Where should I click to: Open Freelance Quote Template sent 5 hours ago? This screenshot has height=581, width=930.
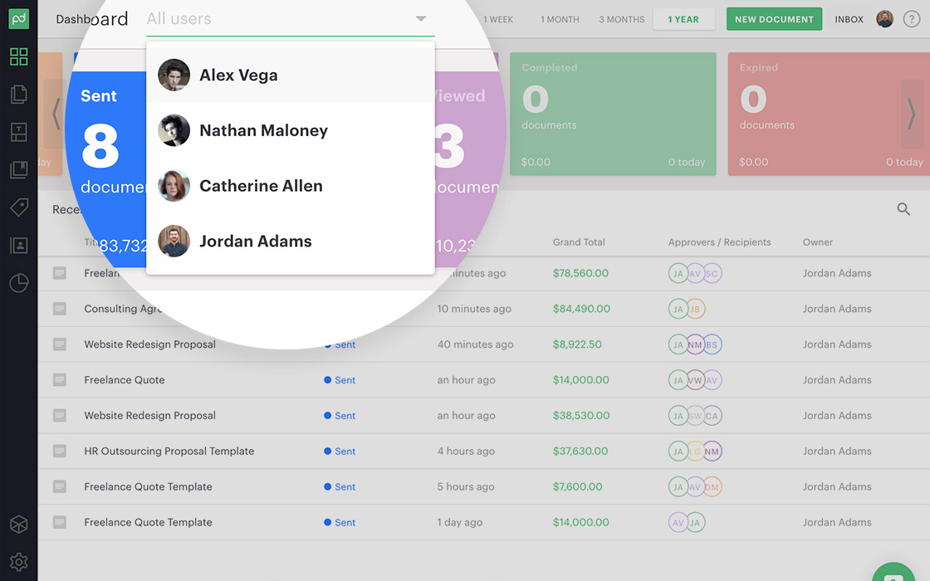click(148, 486)
